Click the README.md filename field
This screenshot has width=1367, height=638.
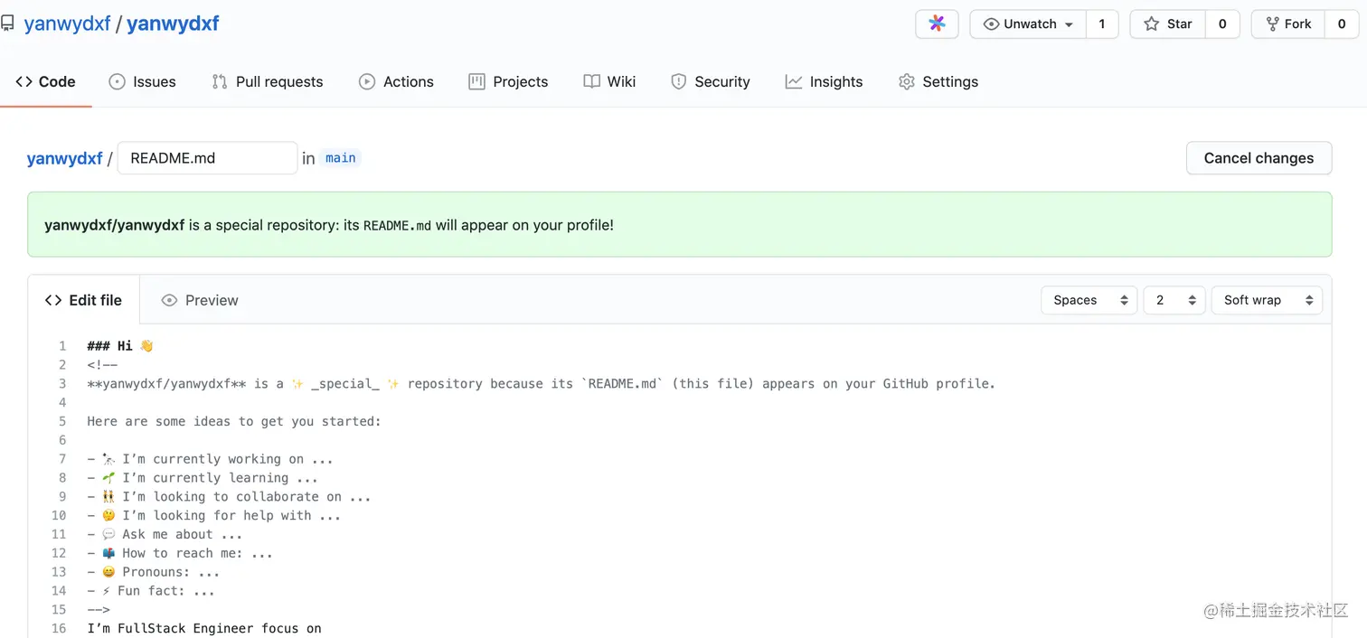point(207,158)
